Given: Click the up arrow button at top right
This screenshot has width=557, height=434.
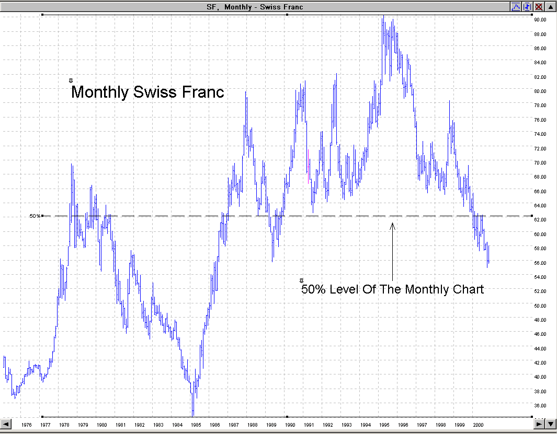Looking at the screenshot, I should point(550,7).
